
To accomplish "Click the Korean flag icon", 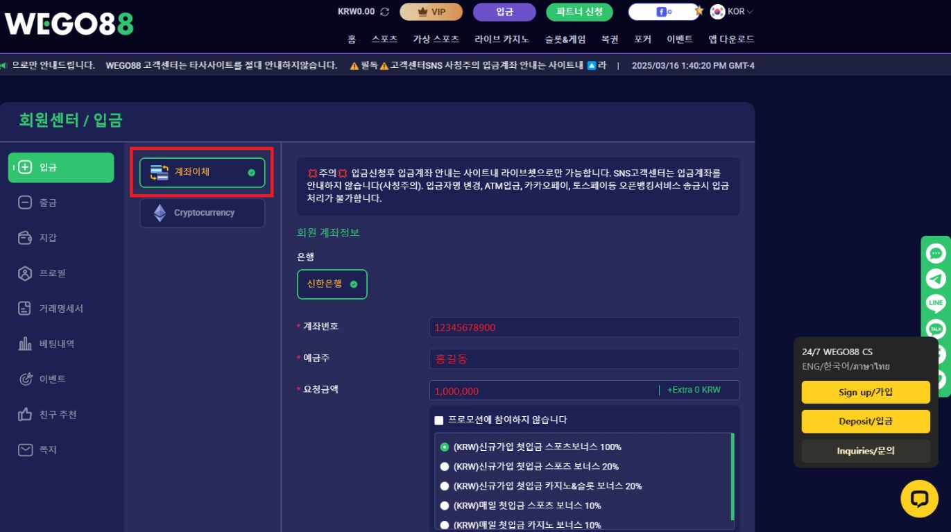I will [x=717, y=11].
